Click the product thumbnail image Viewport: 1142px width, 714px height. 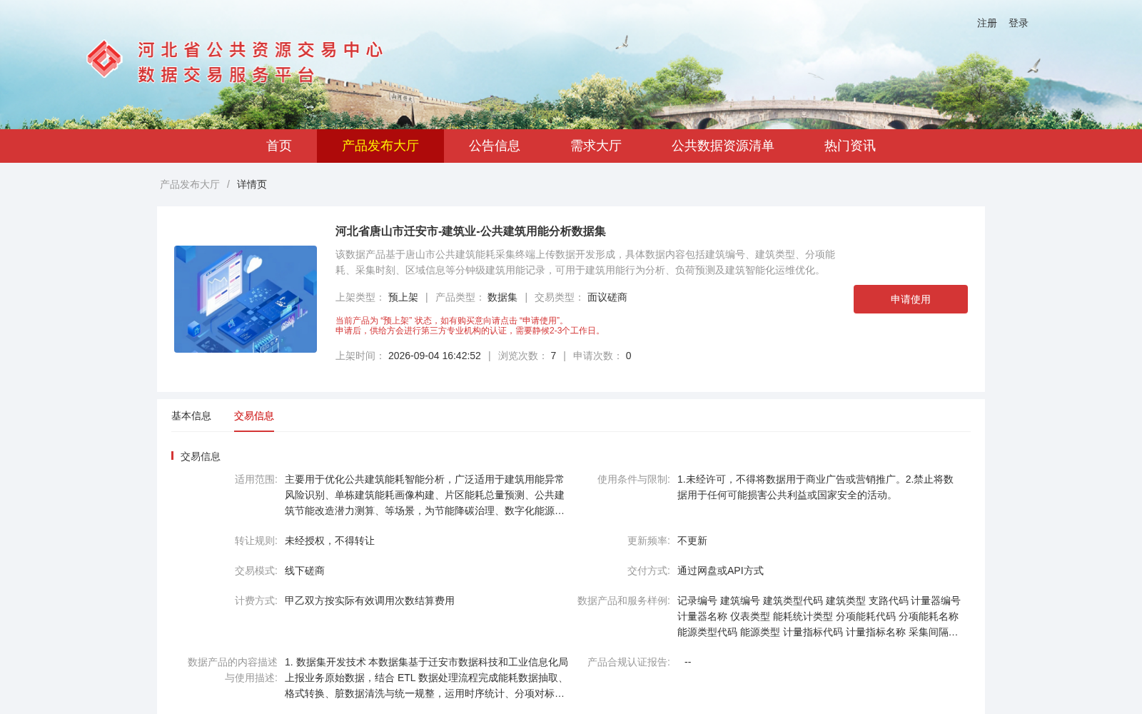246,299
